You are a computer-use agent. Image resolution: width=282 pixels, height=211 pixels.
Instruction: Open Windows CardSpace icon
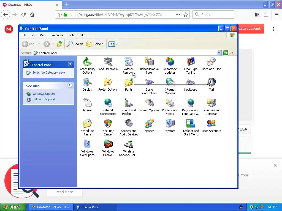coord(87,148)
